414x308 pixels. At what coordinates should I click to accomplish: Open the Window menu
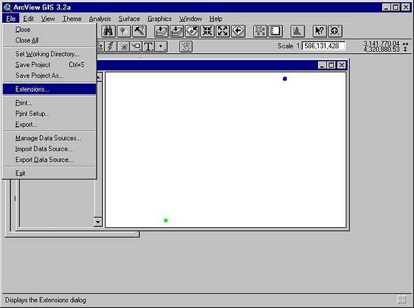pyautogui.click(x=190, y=19)
